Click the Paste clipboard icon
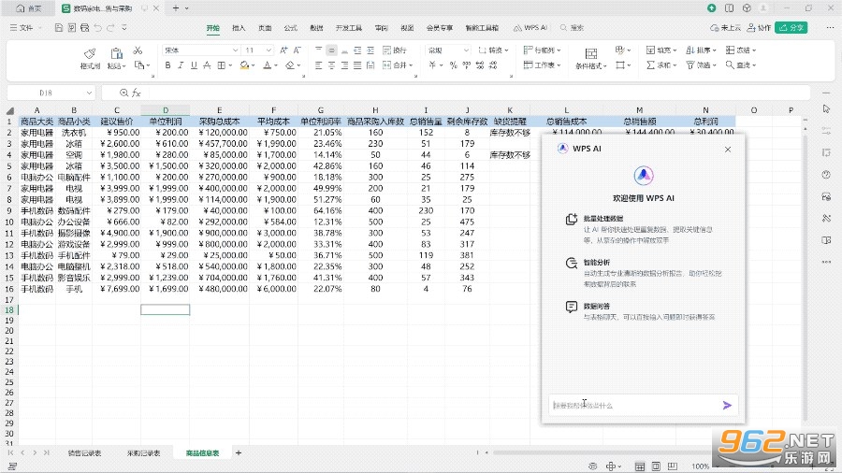 coord(116,53)
